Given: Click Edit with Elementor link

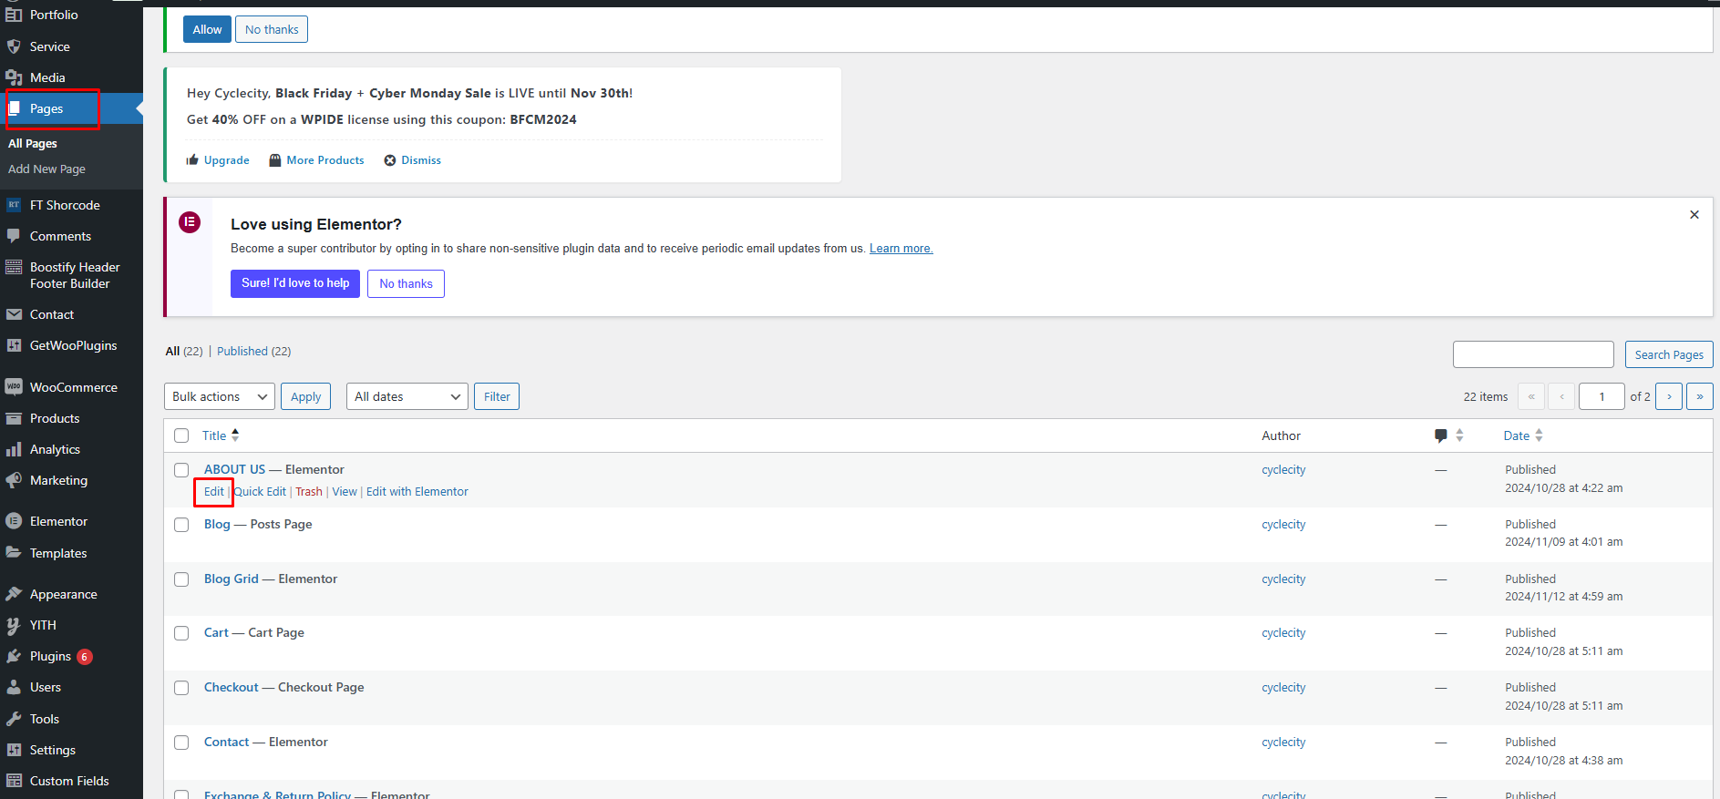Looking at the screenshot, I should coord(417,491).
